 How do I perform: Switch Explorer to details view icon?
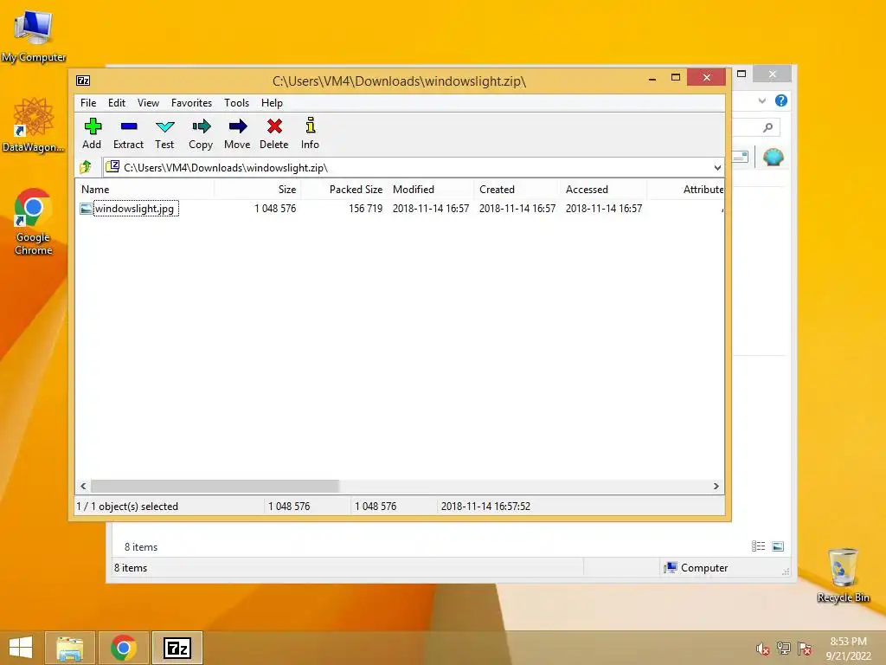[758, 546]
